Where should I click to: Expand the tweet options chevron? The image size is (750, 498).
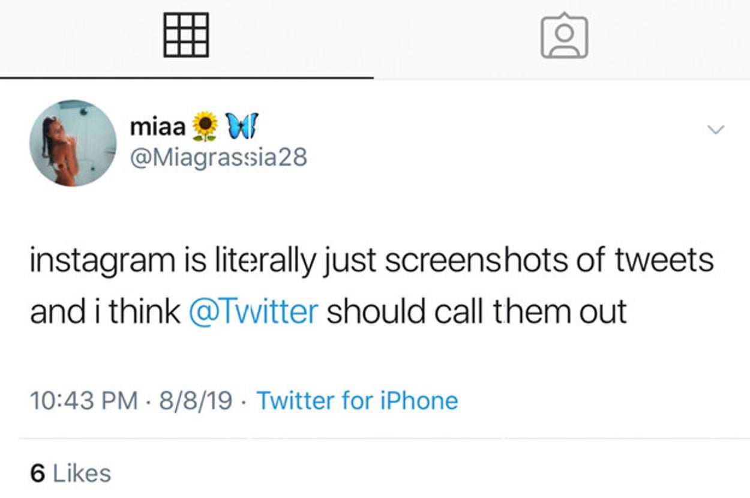(716, 130)
